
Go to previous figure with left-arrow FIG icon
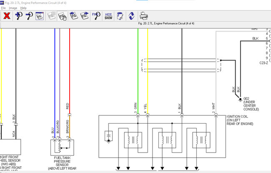coord(73,16)
